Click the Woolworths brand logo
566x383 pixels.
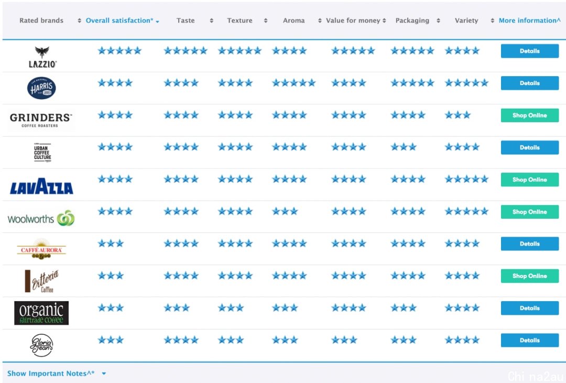pos(41,218)
